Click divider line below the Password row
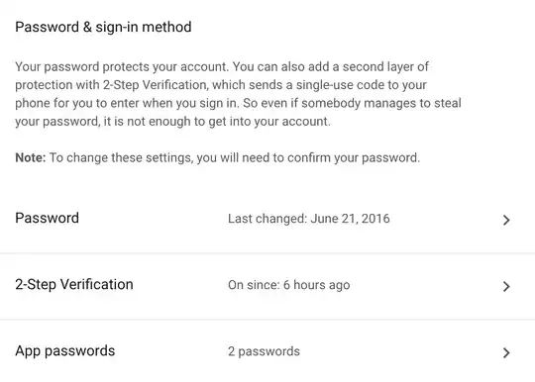 point(267,253)
